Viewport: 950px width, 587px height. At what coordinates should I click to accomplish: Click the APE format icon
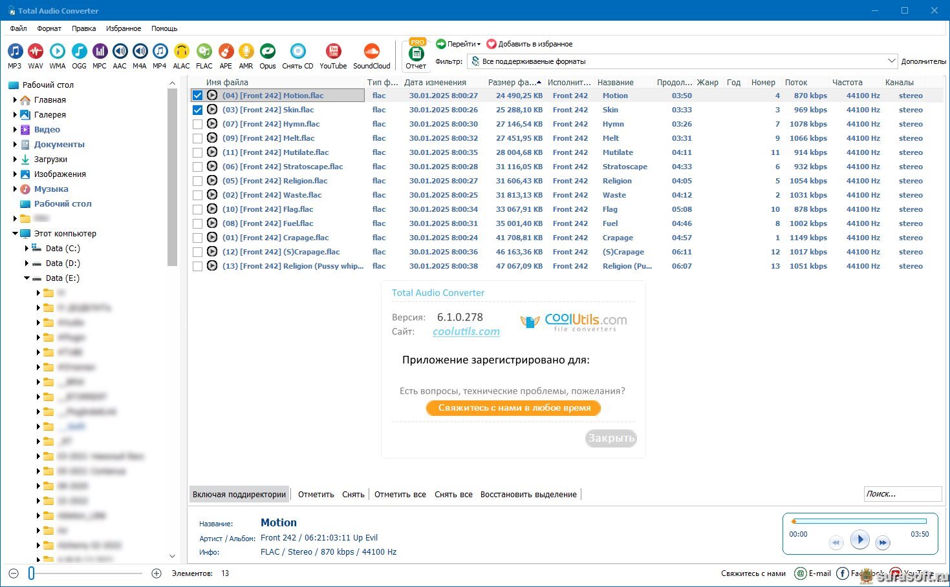226,52
